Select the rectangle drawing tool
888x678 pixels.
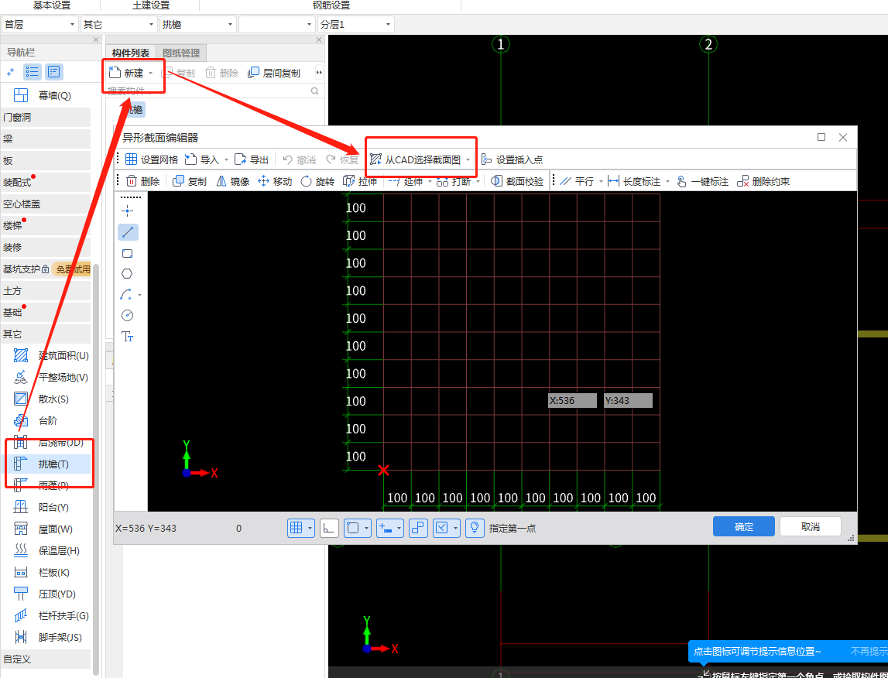(x=128, y=253)
